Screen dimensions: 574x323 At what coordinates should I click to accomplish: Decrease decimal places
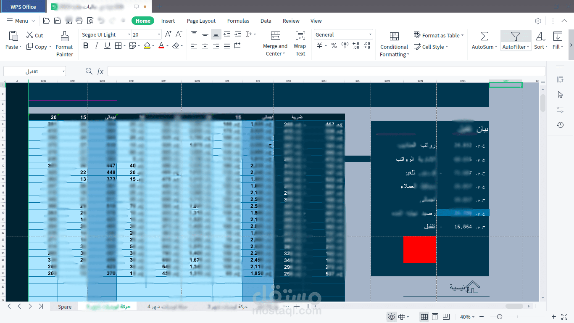coord(367,45)
